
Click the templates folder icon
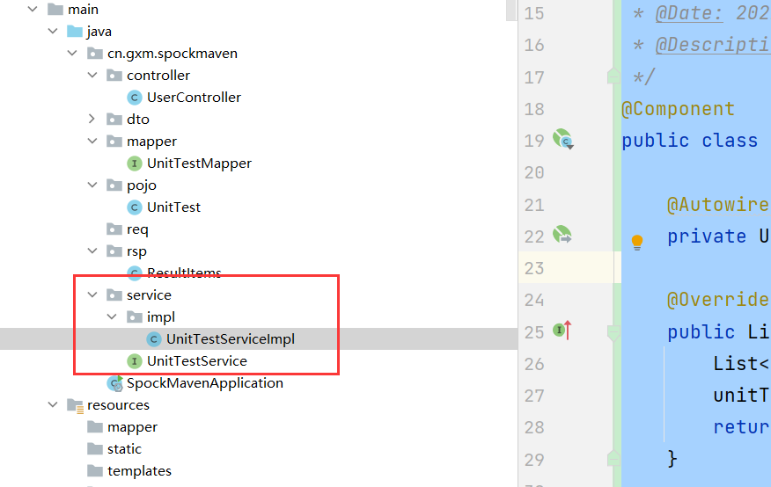click(95, 471)
